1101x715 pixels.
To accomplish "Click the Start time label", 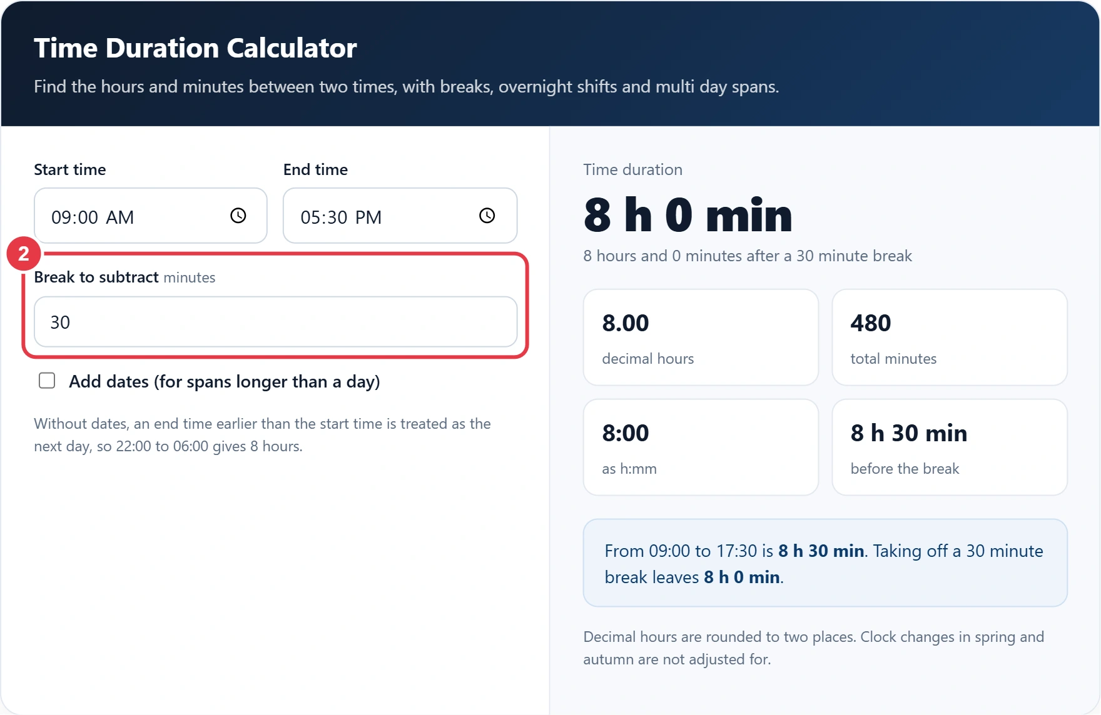I will 70,169.
